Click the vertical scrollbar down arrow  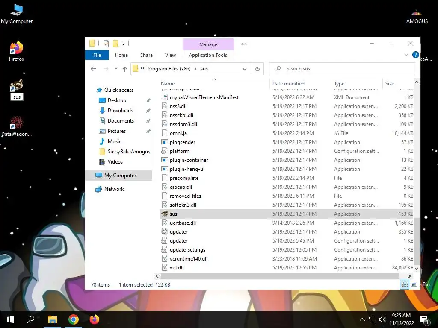[417, 269]
